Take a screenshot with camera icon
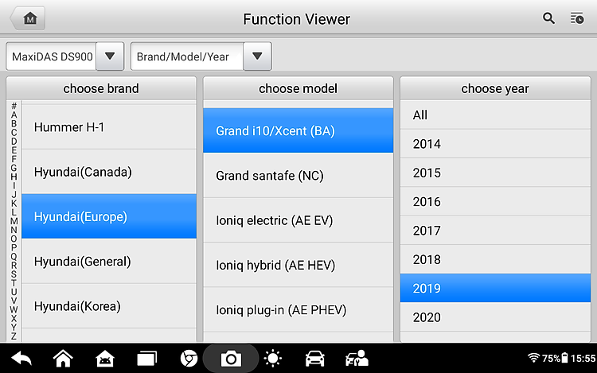597x373 pixels. [231, 359]
